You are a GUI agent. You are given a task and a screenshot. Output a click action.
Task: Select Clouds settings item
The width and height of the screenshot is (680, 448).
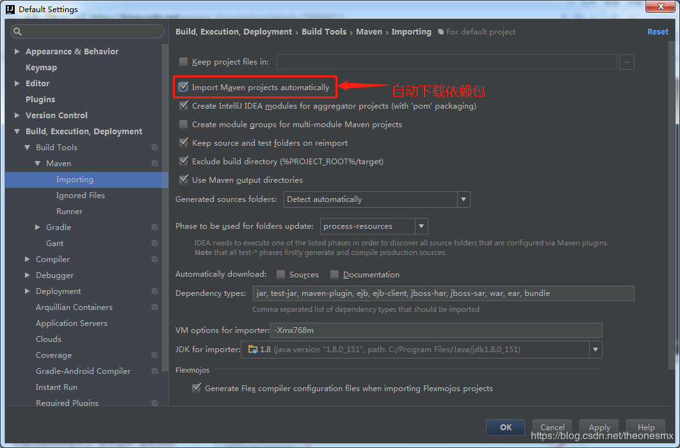coord(49,339)
